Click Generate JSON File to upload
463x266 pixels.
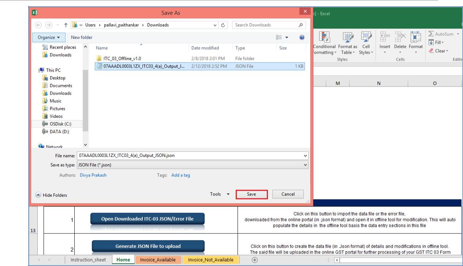click(x=148, y=246)
